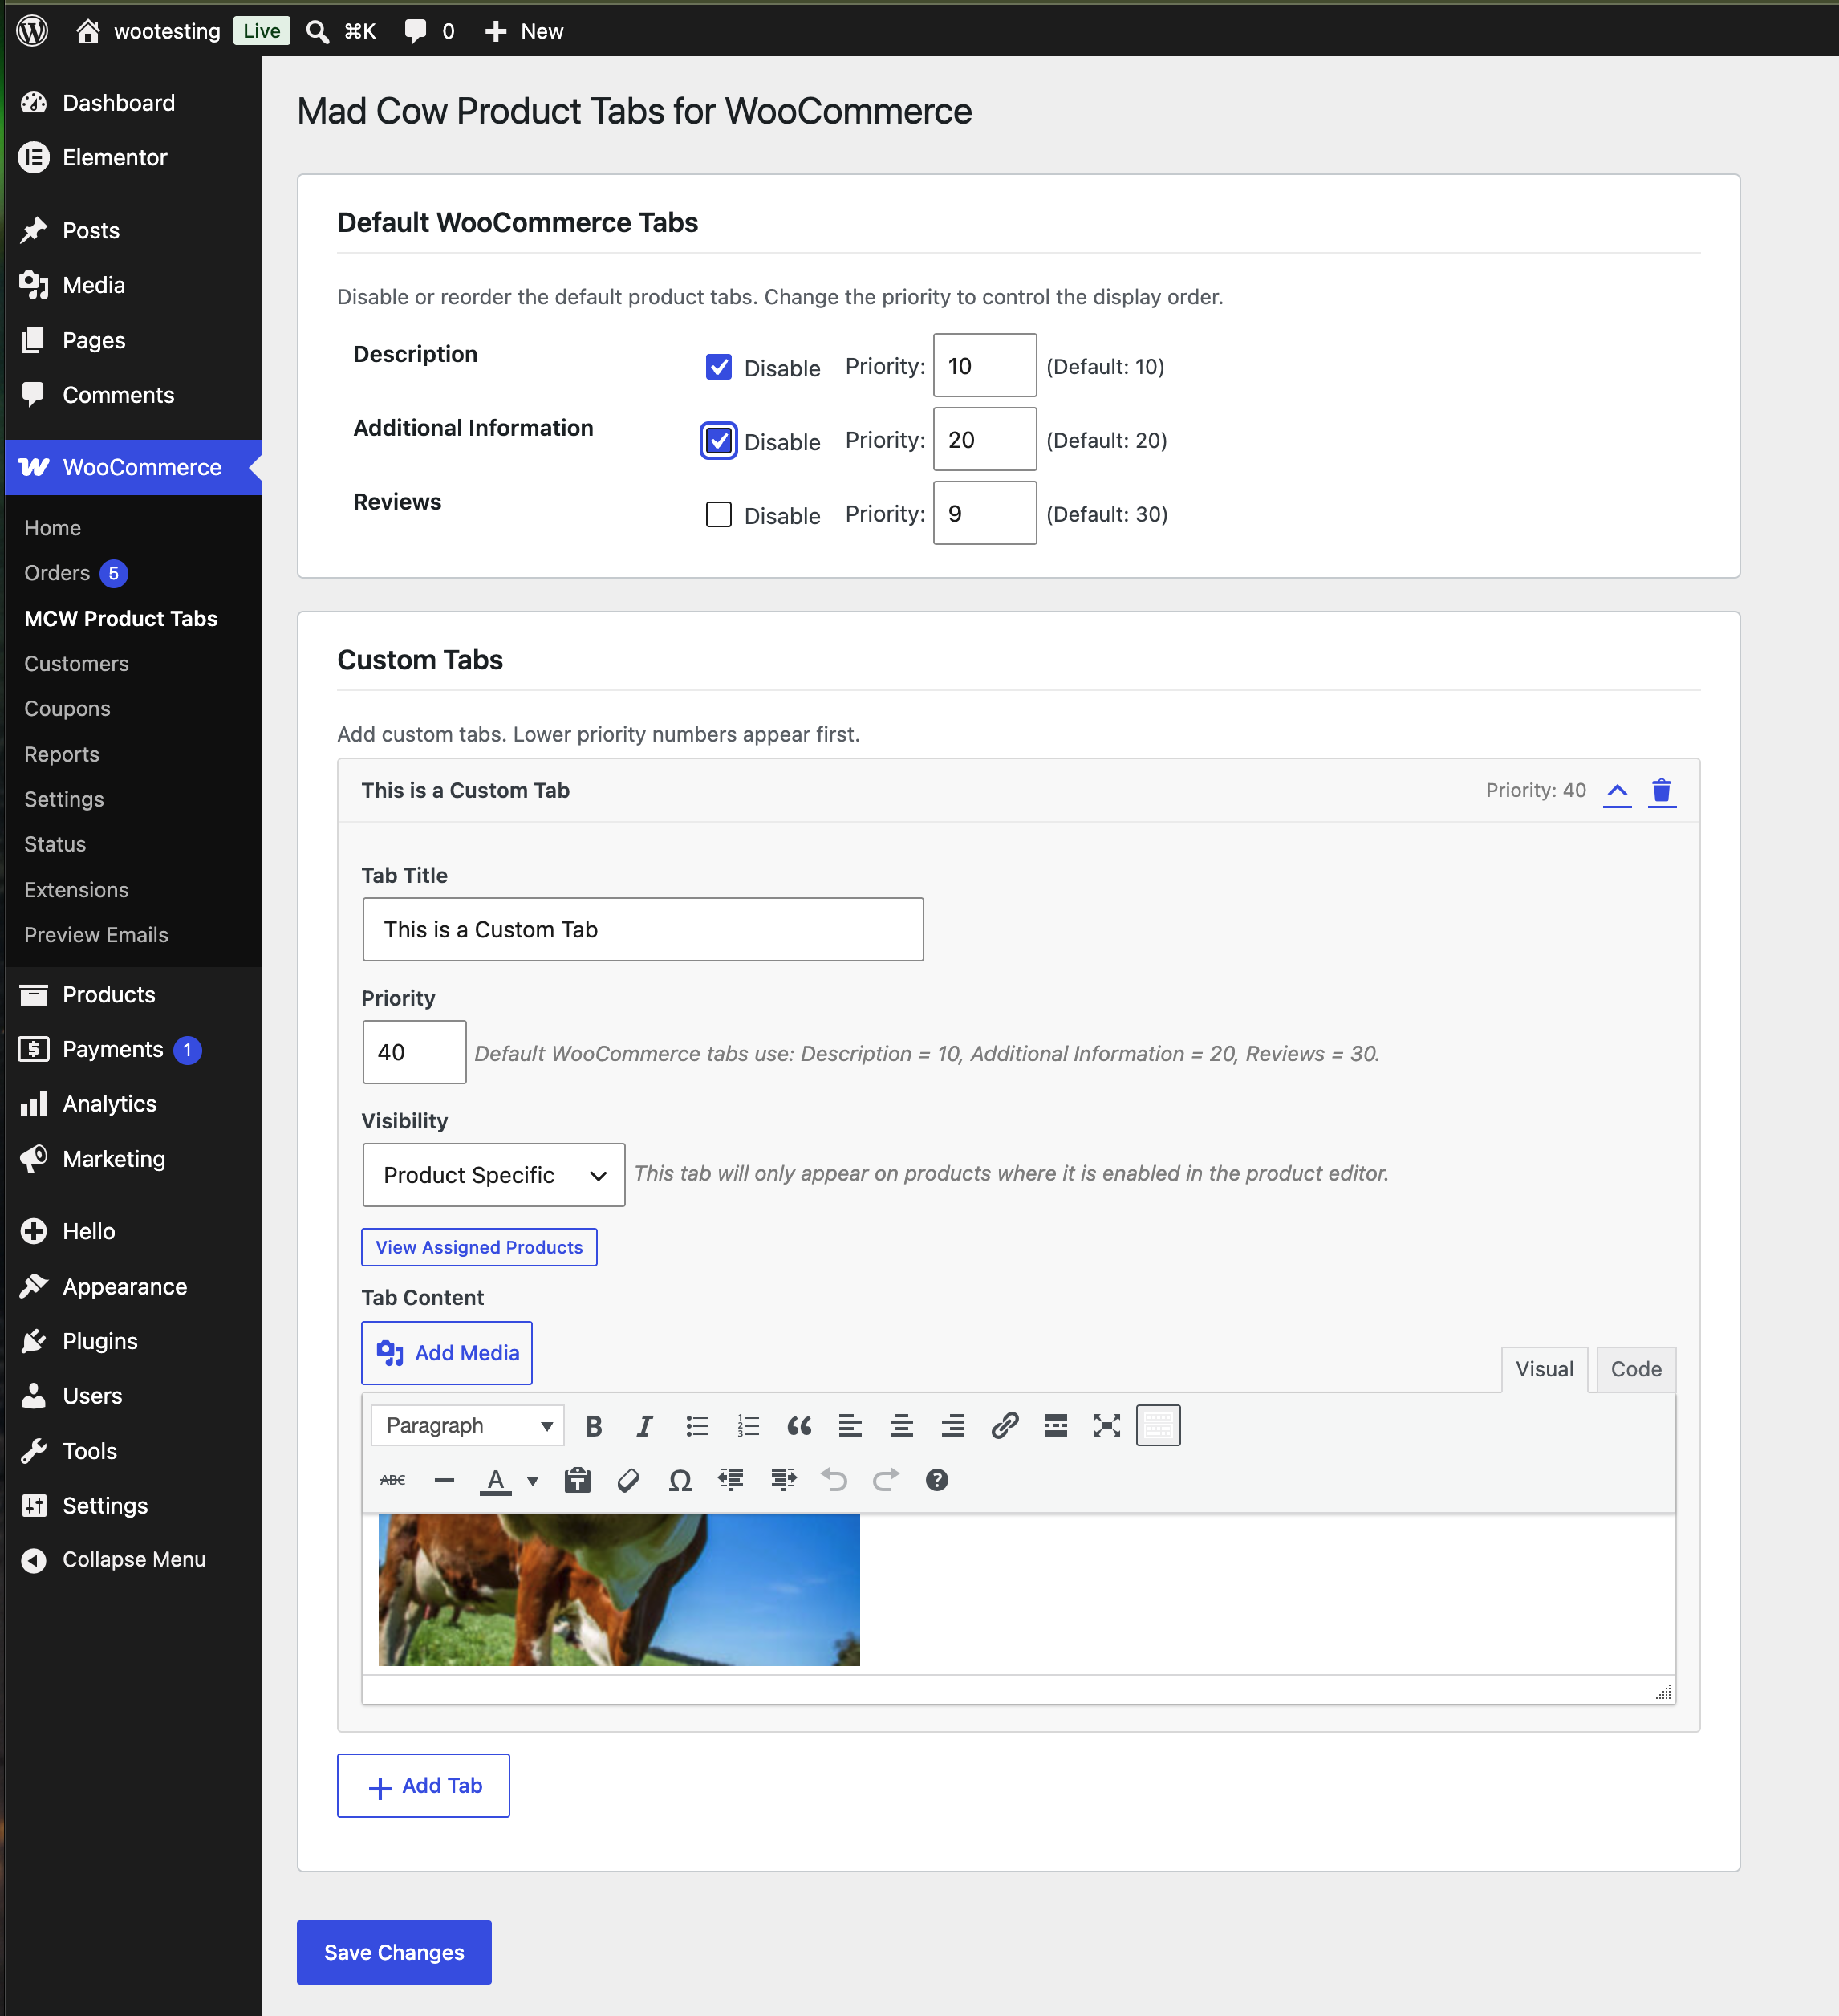
Task: Click the Add Media button
Action: (447, 1353)
